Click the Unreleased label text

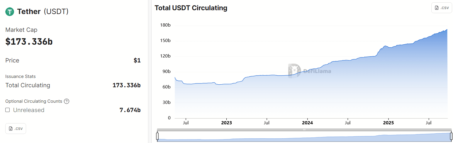(x=29, y=110)
